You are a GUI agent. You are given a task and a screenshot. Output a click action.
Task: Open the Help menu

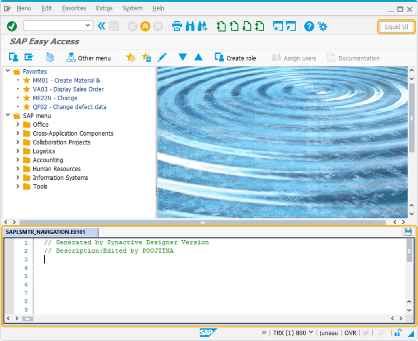click(x=158, y=8)
